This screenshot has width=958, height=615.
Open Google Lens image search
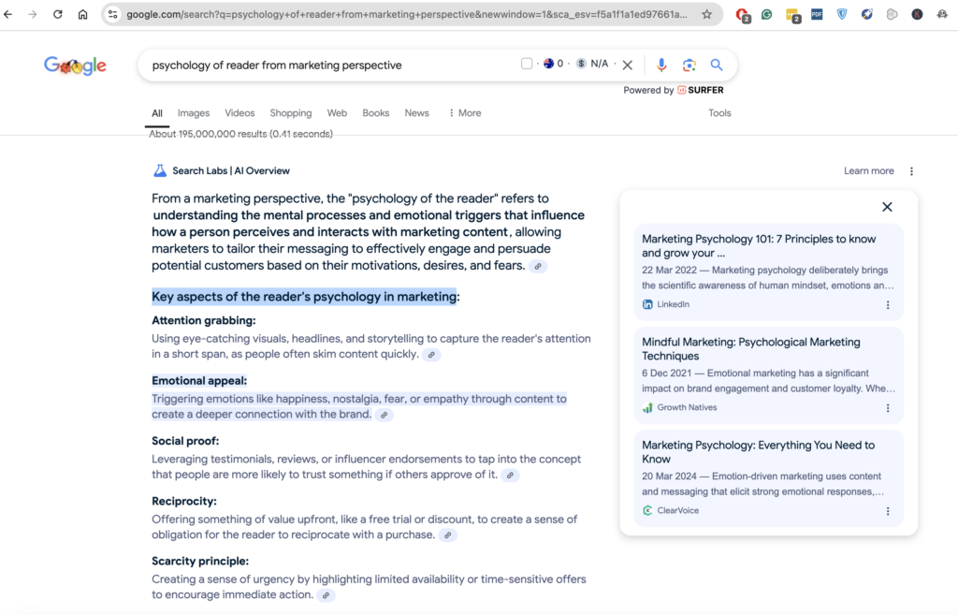[689, 65]
